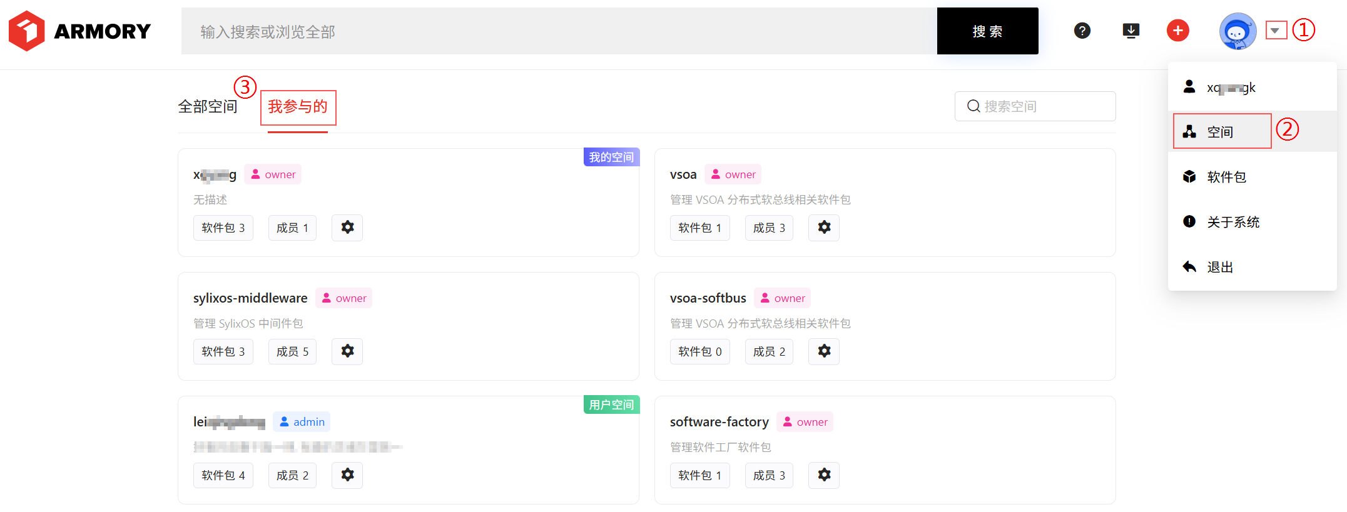This screenshot has width=1347, height=512.
Task: Click 软件包 3 on sylixos-middleware card
Action: coord(223,351)
